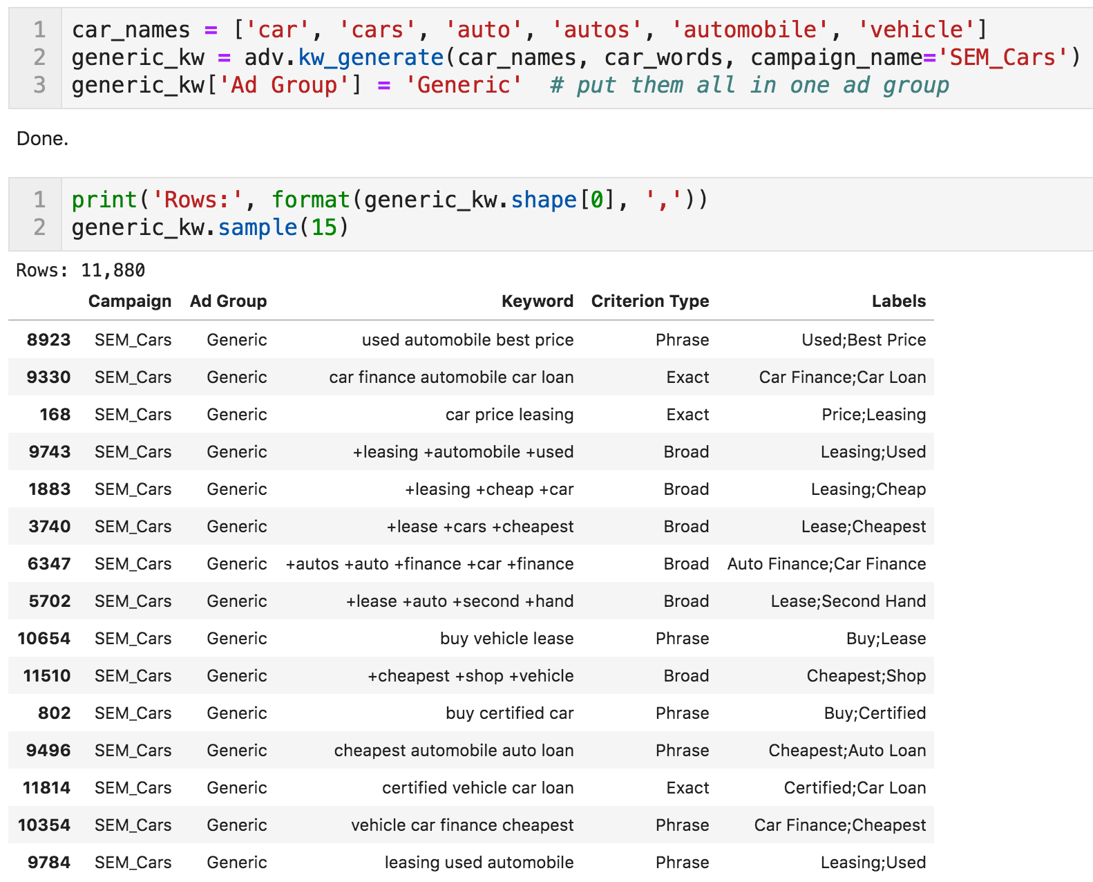Click label 'Cheapest;Auto Loan'
The height and width of the screenshot is (882, 1093).
(848, 751)
